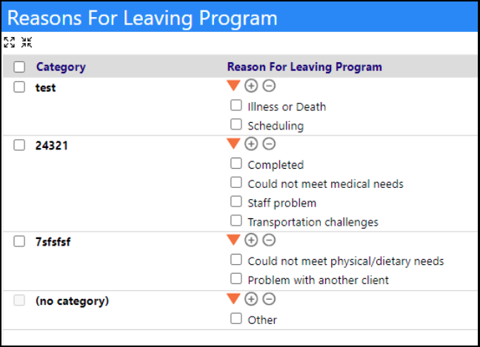Click the expand all arrows icon
This screenshot has height=347, width=480.
[x=9, y=42]
